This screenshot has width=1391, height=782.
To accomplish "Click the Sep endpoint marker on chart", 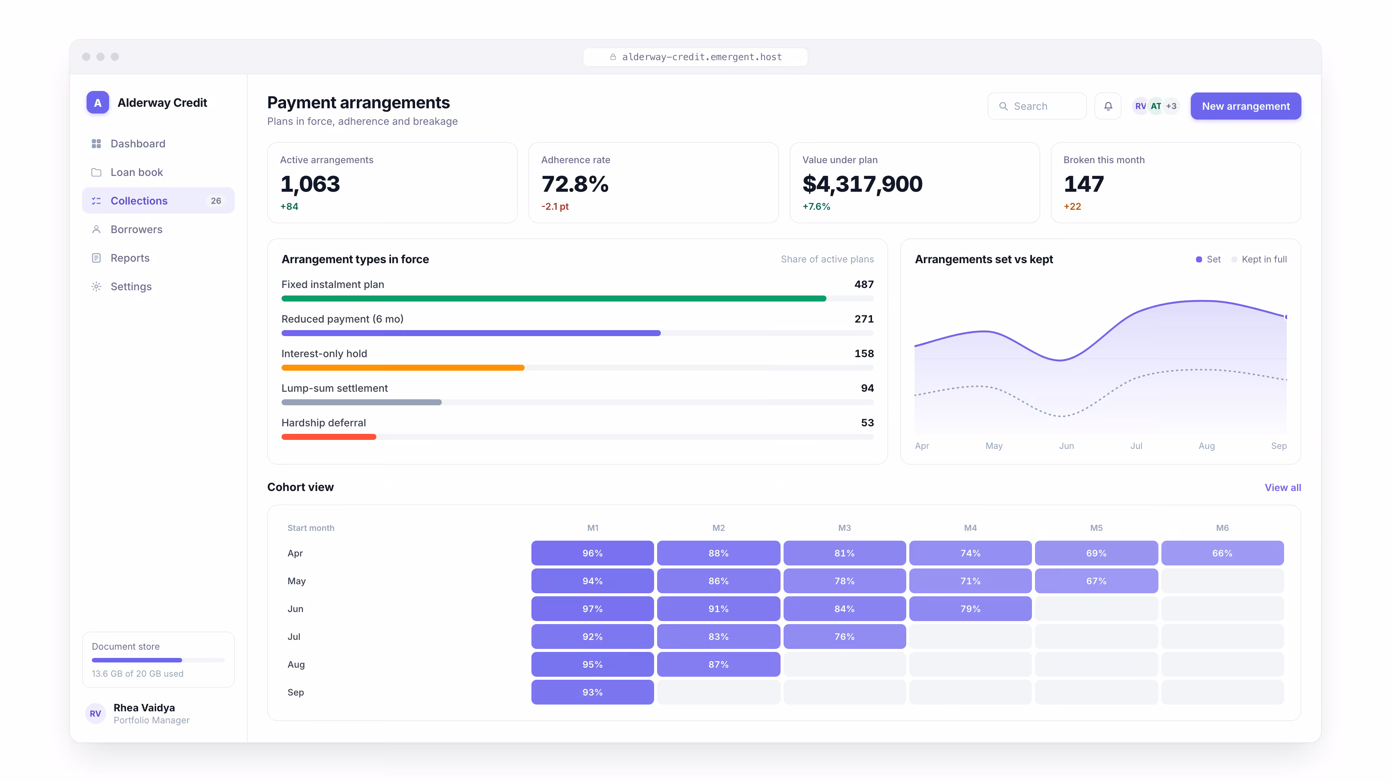I will click(1286, 317).
